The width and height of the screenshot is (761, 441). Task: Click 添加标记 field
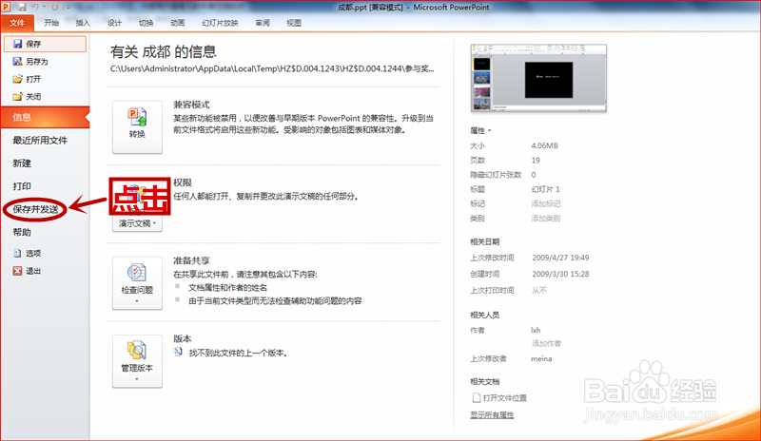[x=546, y=203]
